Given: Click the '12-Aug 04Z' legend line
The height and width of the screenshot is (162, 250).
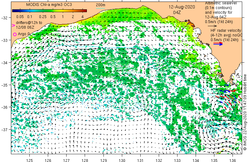Looking at the screenshot, I should [x=216, y=17].
